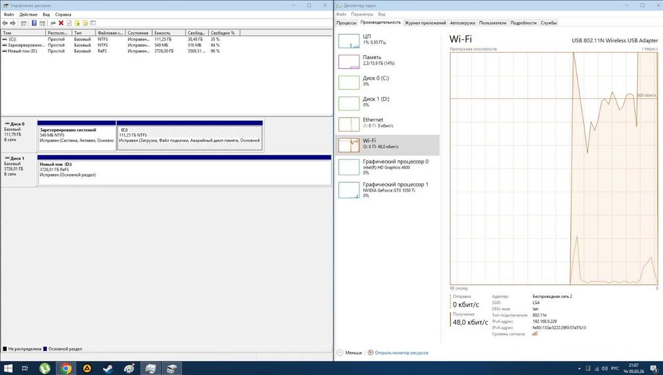Switch to the Процессы tab

(x=346, y=23)
